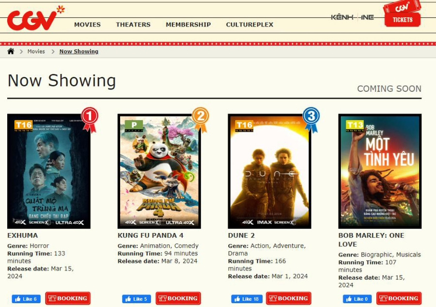Open the Exhuma movie poster
The width and height of the screenshot is (436, 307).
[x=48, y=171]
